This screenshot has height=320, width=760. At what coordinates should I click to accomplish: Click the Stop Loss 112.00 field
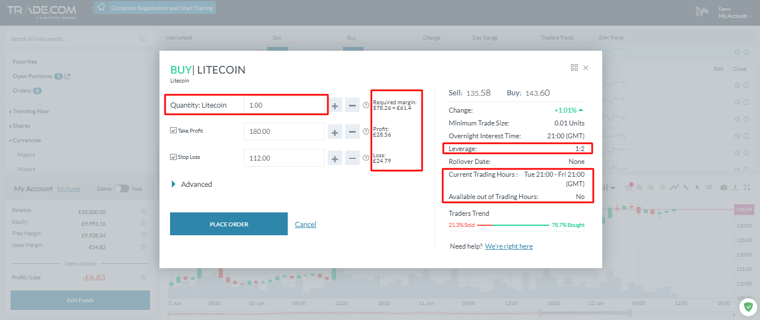pos(284,158)
